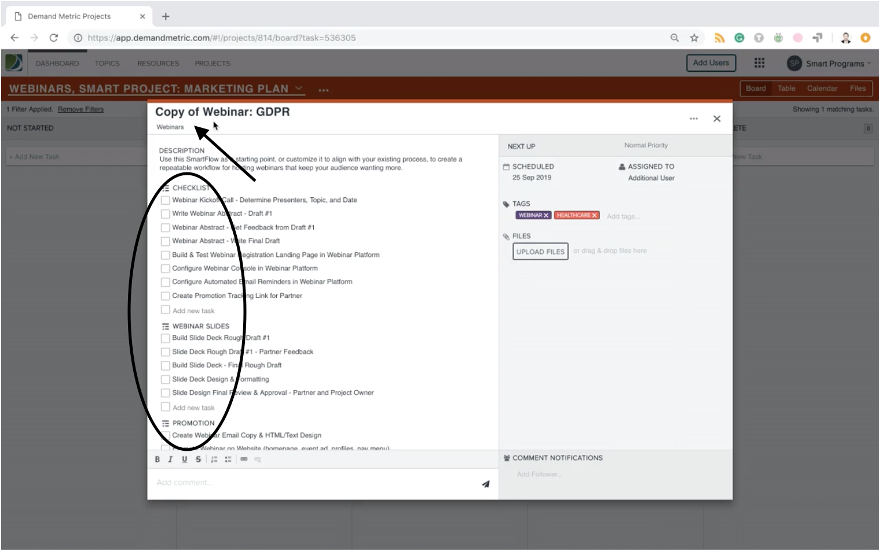Click the Remove Filters link

[80, 109]
